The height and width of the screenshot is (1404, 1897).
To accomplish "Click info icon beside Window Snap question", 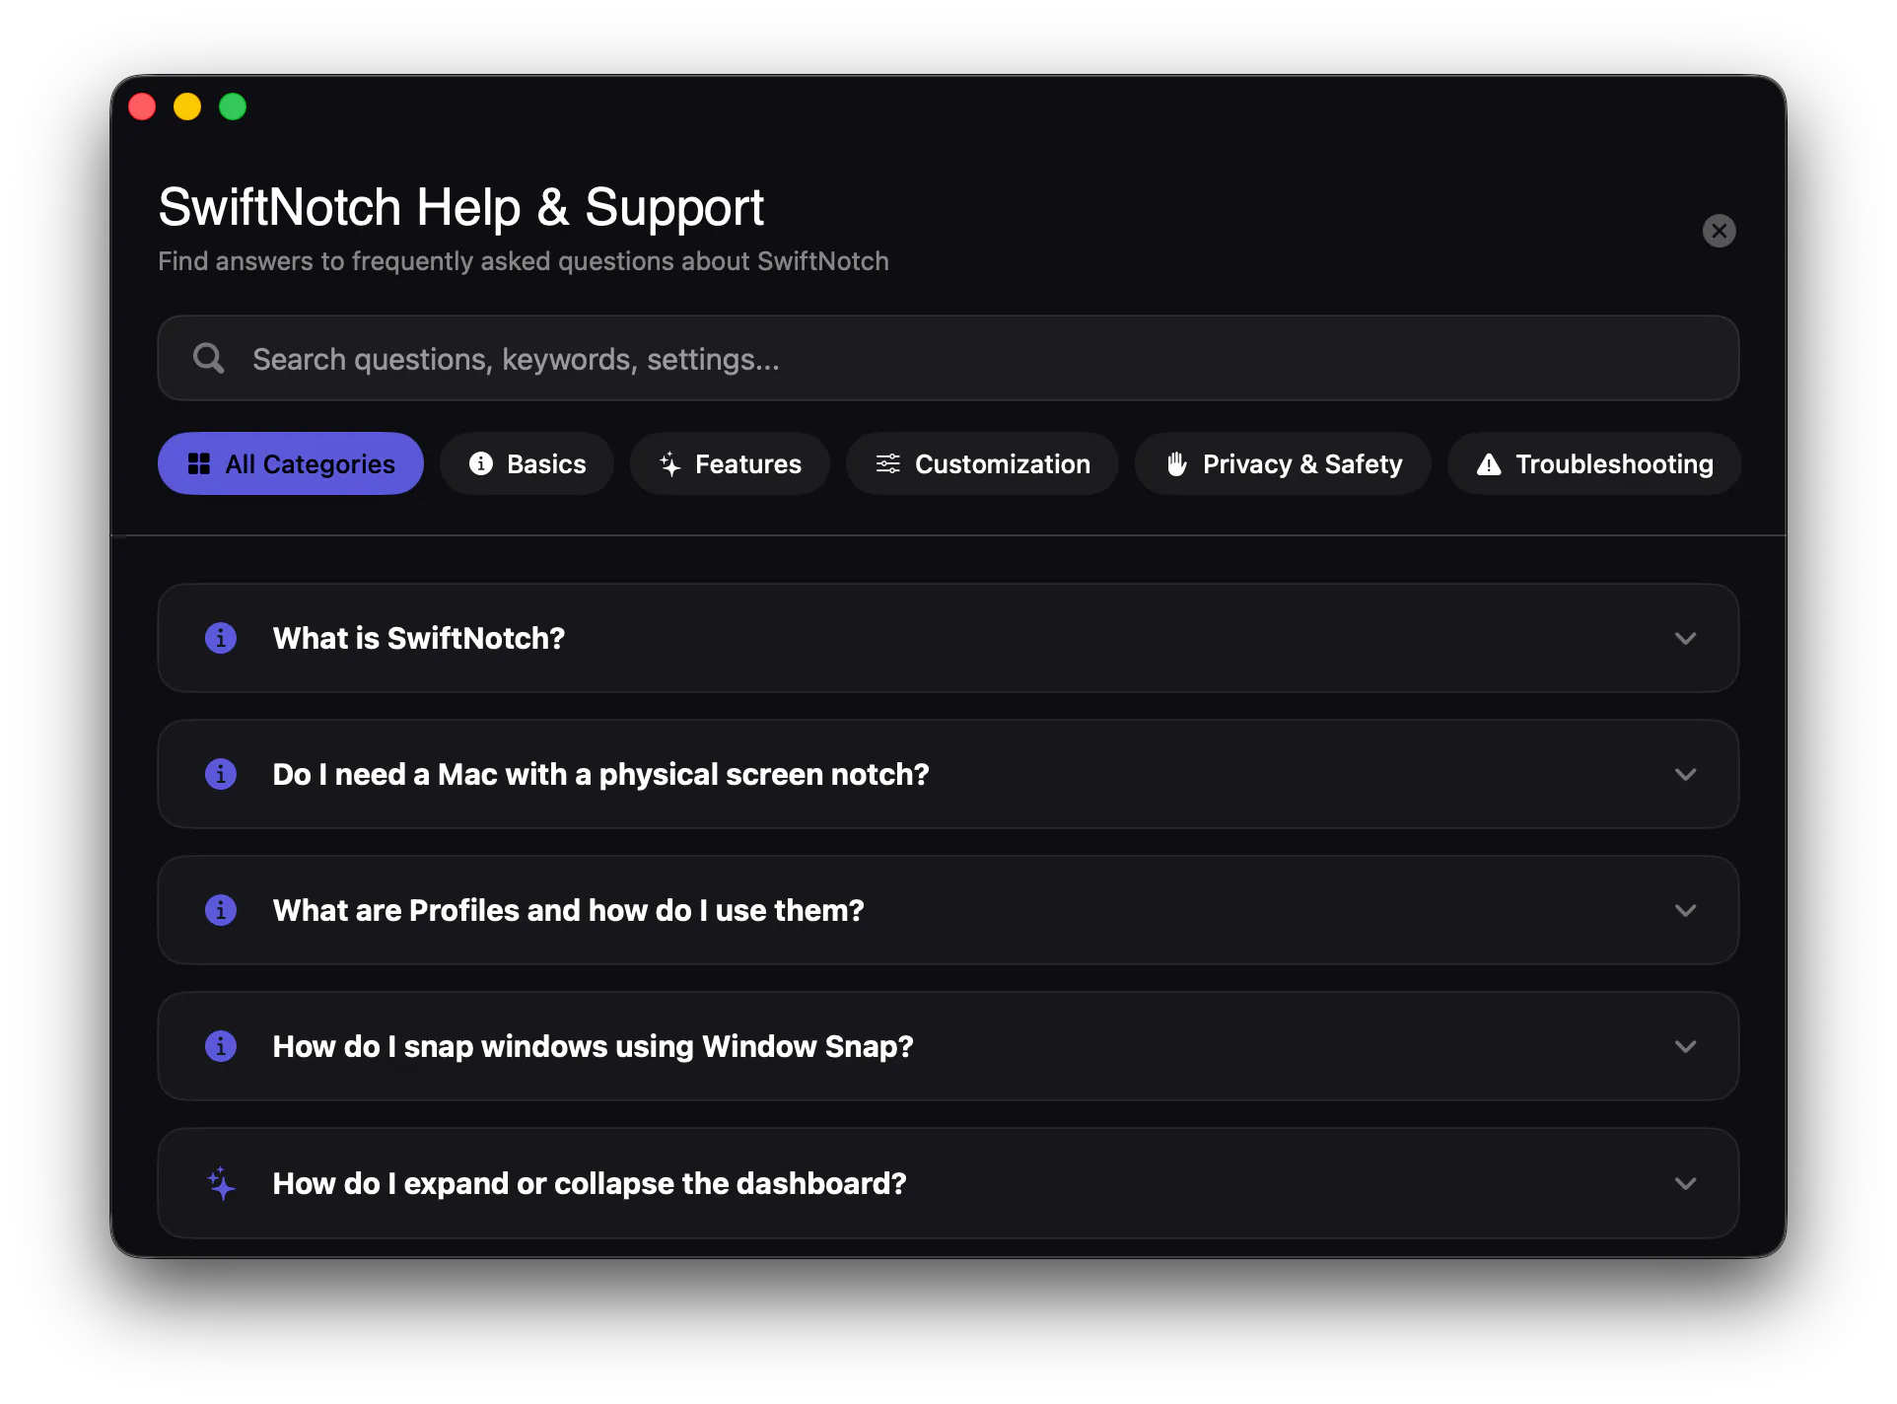I will click(x=221, y=1046).
